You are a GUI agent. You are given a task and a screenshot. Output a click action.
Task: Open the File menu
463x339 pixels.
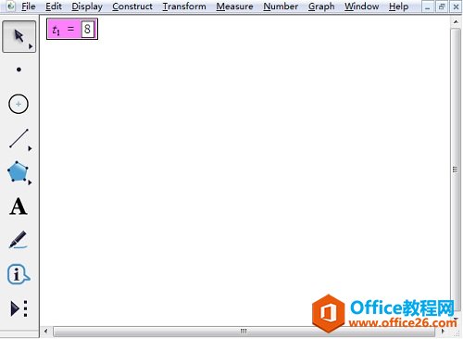tap(29, 6)
